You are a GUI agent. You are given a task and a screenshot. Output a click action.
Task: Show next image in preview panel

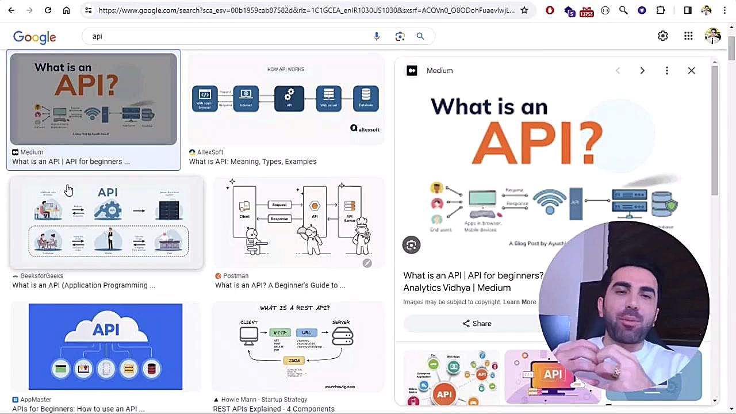[642, 71]
